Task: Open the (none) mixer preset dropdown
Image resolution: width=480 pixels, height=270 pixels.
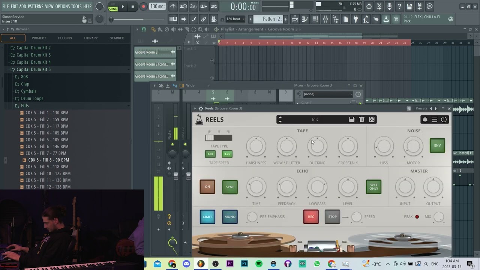Action: (327, 94)
